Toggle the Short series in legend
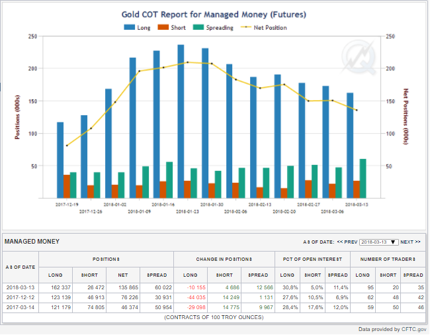This screenshot has height=335, width=430. (x=172, y=28)
